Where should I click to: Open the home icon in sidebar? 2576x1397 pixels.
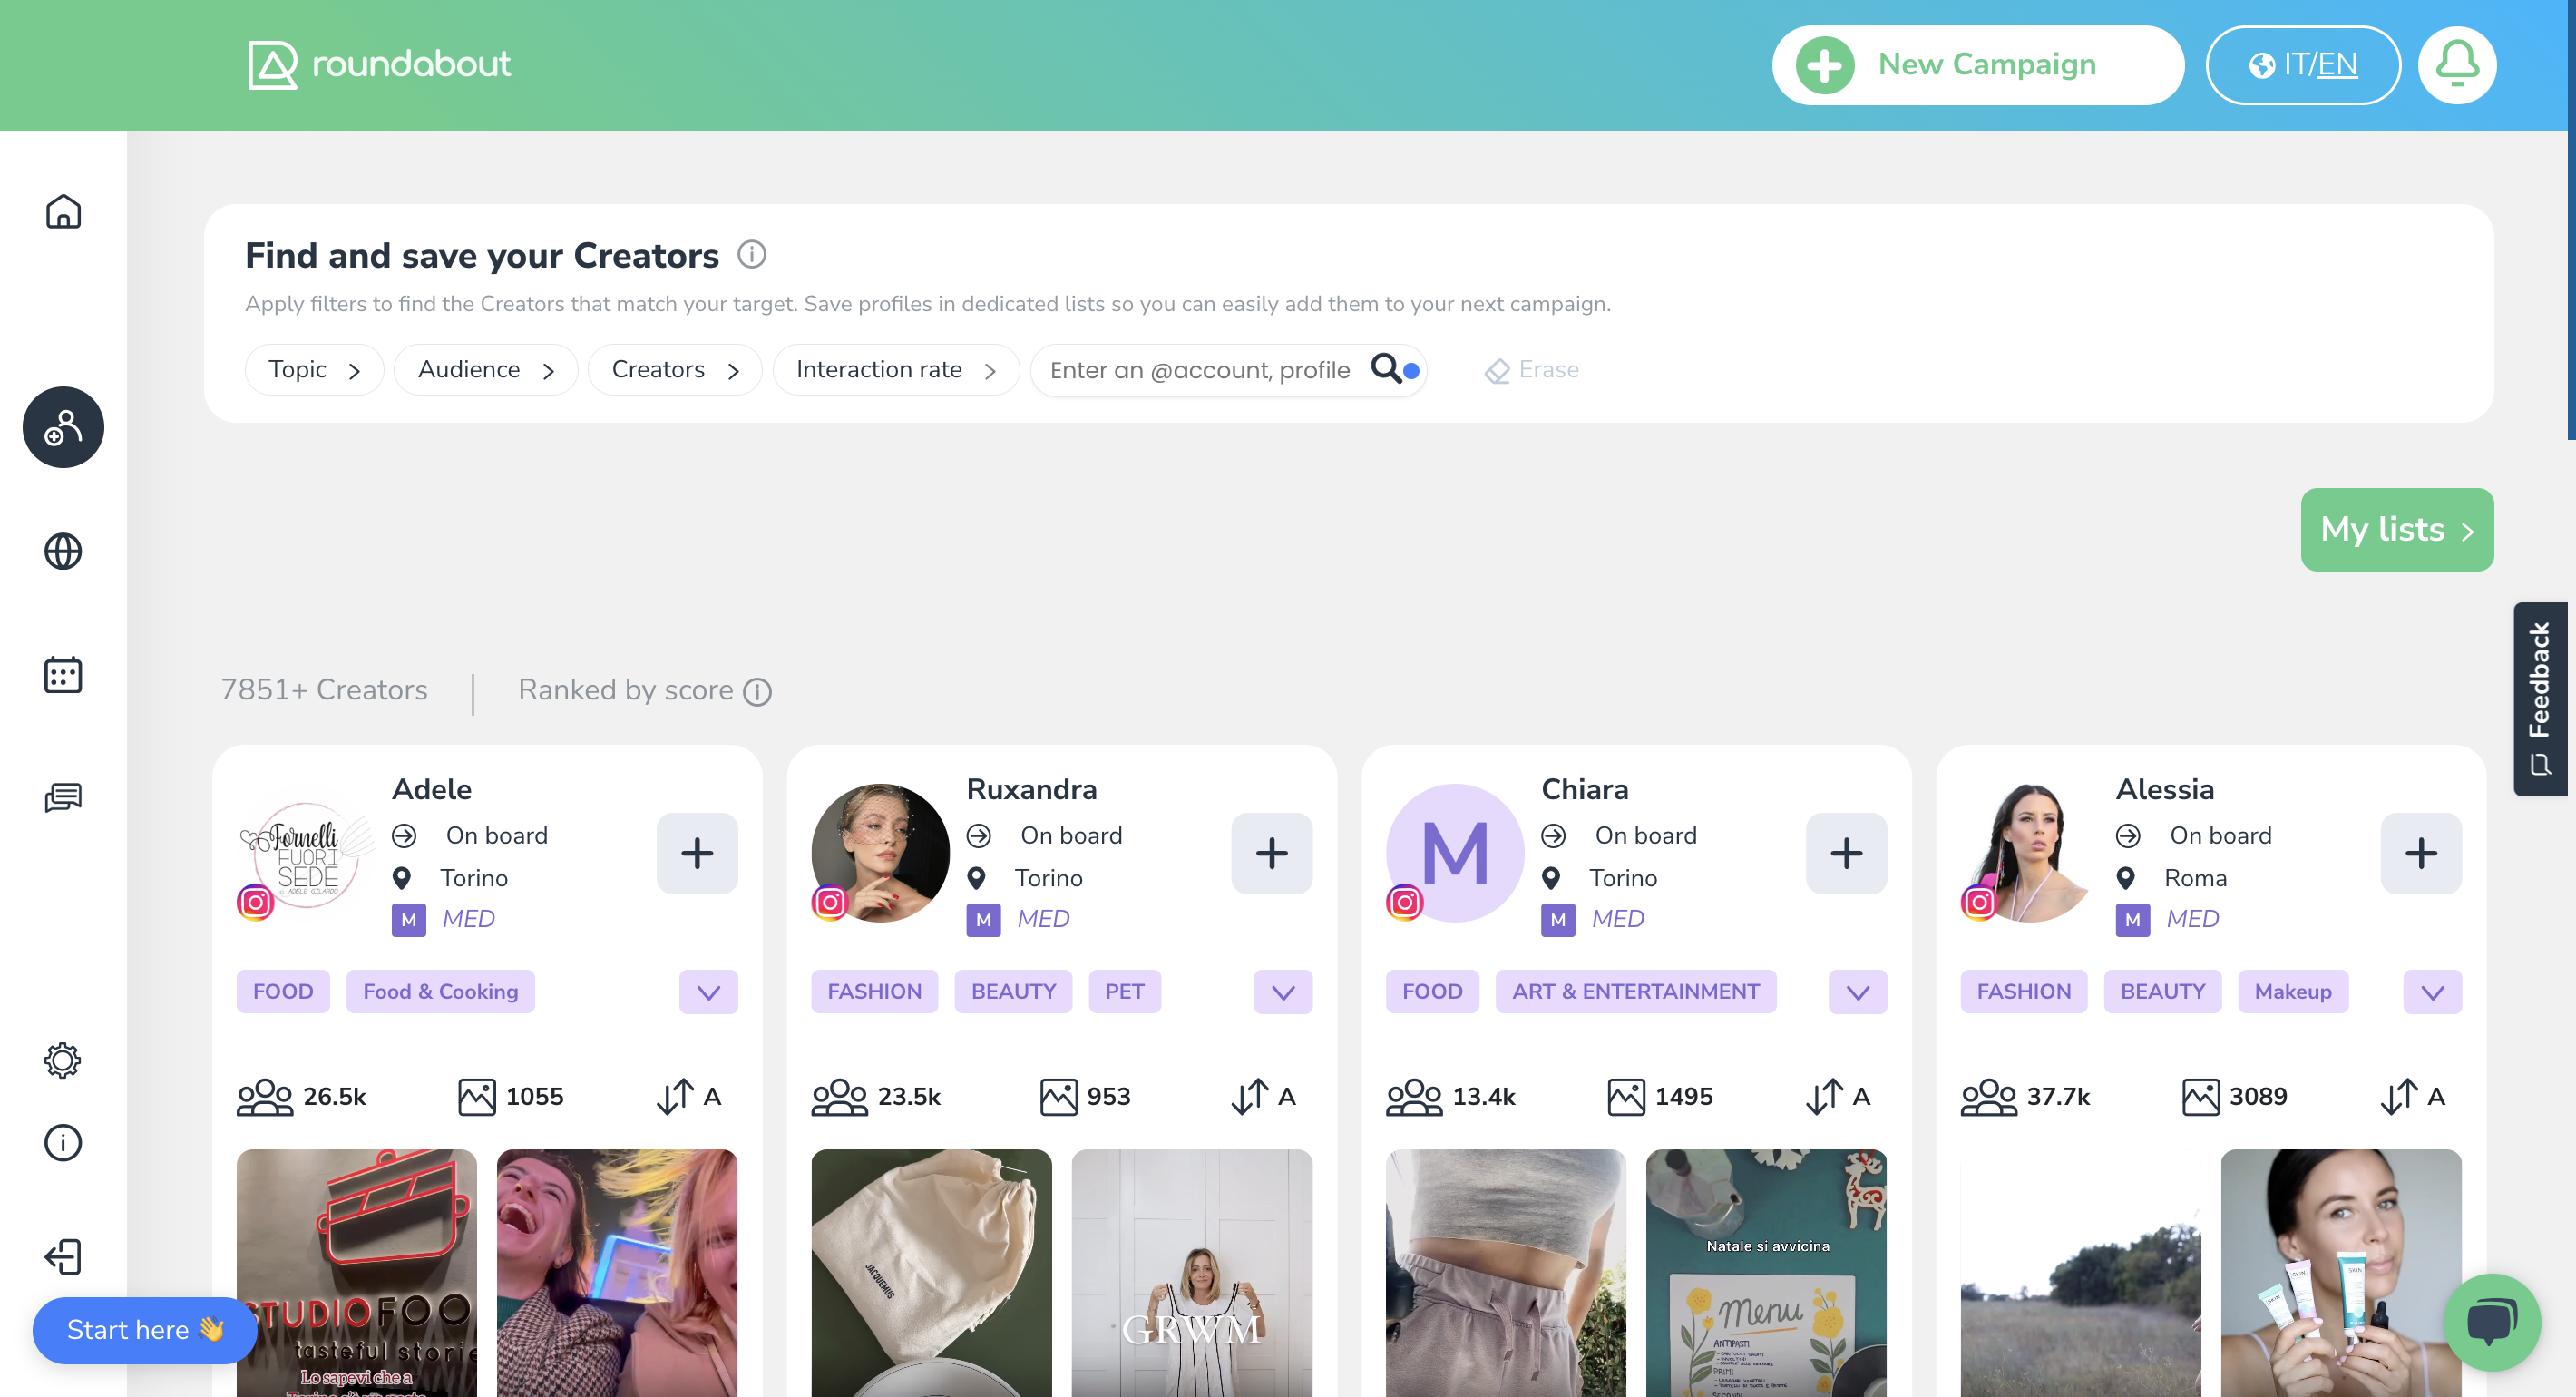(63, 211)
